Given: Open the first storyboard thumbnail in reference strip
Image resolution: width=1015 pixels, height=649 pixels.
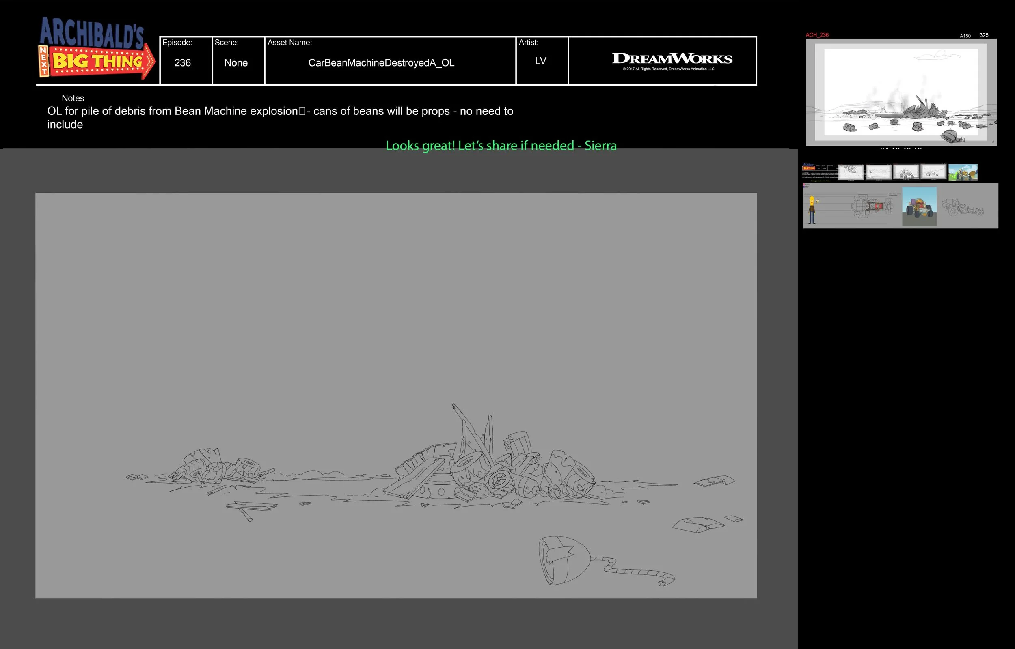Looking at the screenshot, I should pos(851,172).
